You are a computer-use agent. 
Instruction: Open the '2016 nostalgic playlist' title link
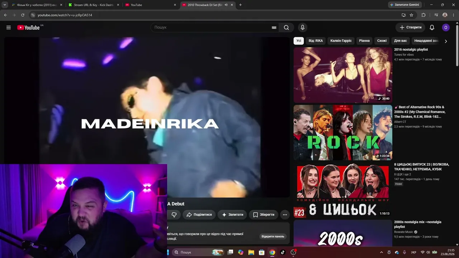click(411, 49)
